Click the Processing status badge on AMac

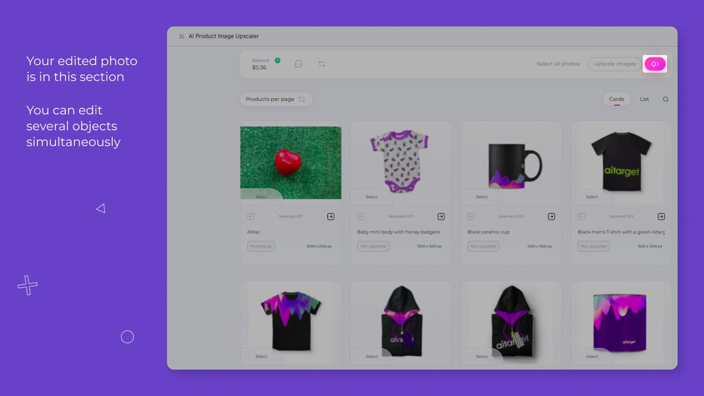pos(261,246)
